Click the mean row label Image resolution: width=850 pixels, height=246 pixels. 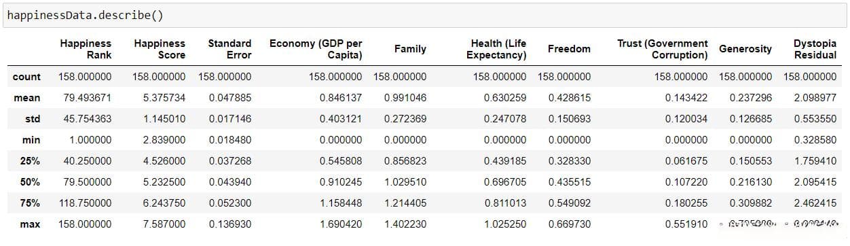click(27, 98)
